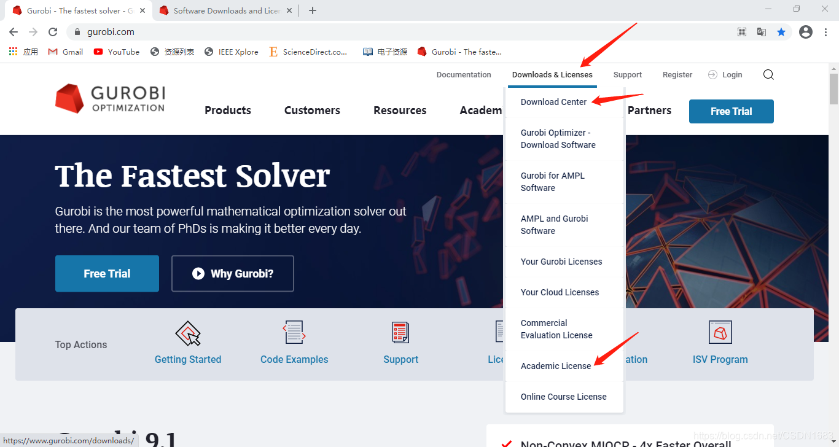The height and width of the screenshot is (447, 839).
Task: Open the Gurobi bookmark in bookmarks bar
Action: [x=459, y=52]
